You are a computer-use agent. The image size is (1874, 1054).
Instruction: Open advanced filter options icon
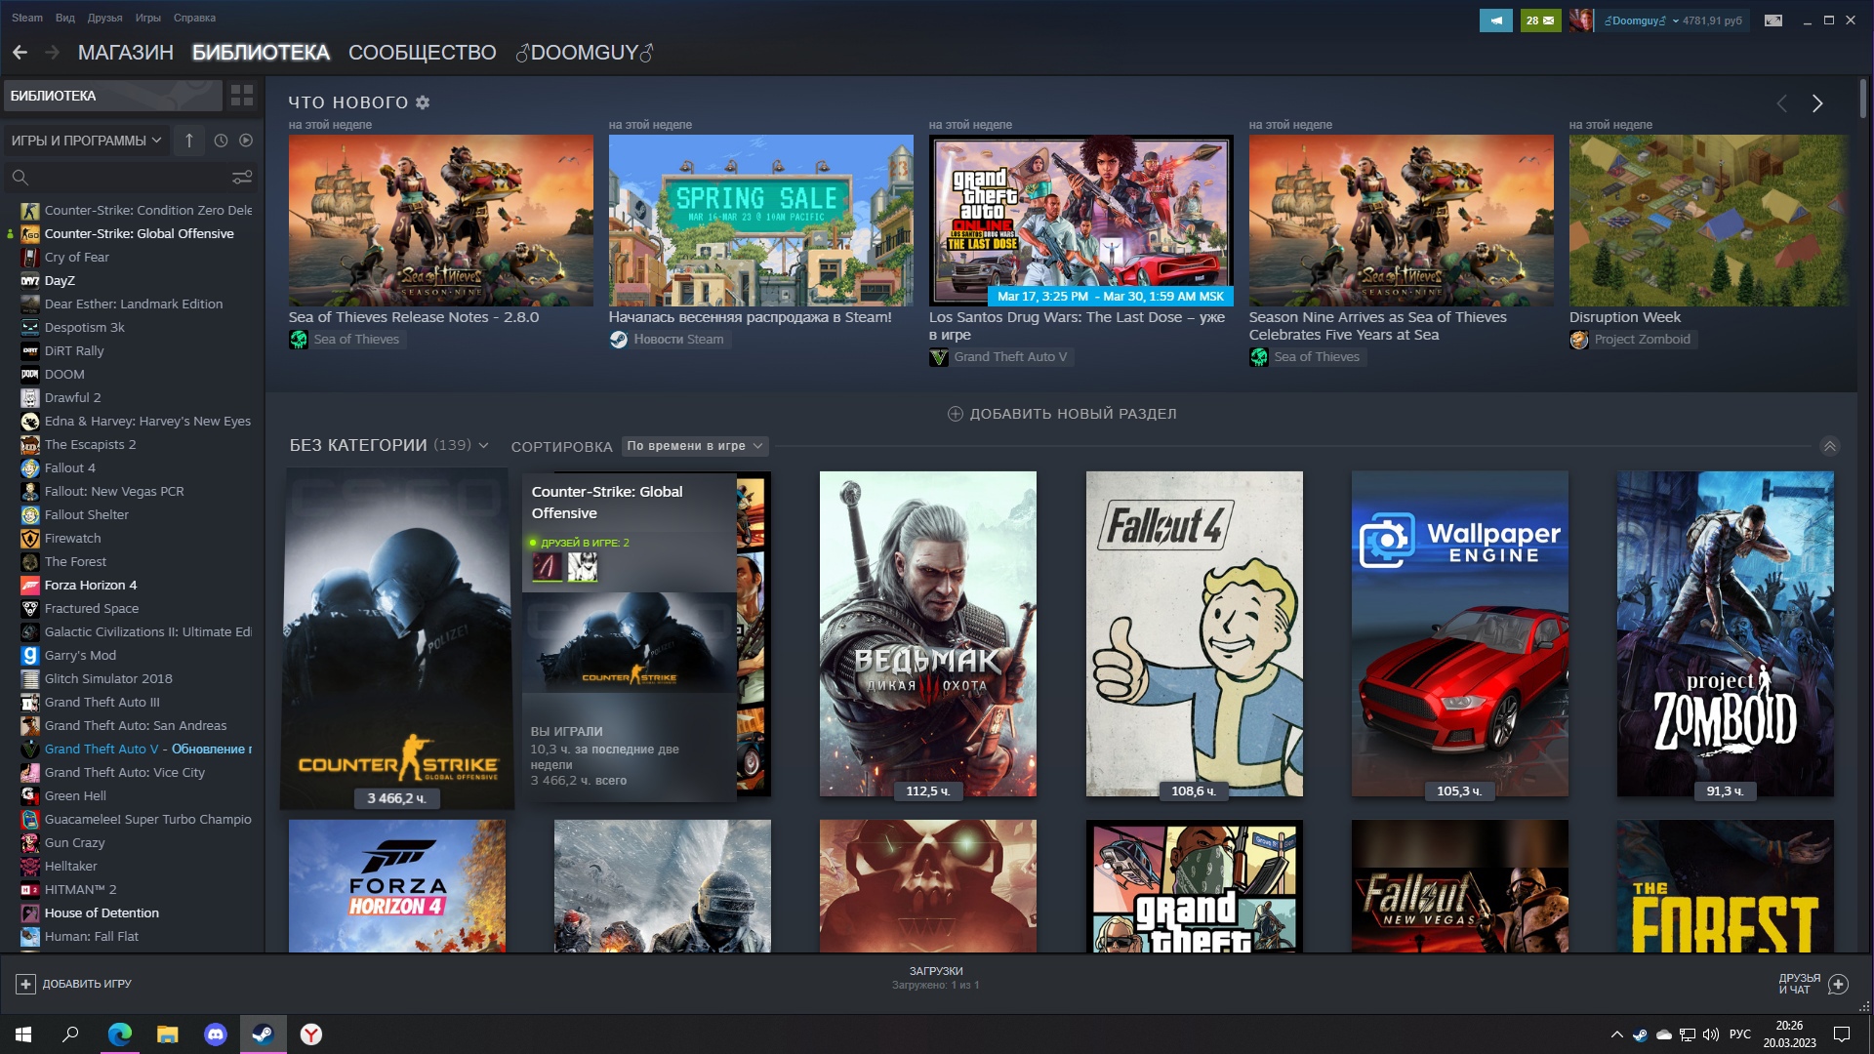[242, 178]
